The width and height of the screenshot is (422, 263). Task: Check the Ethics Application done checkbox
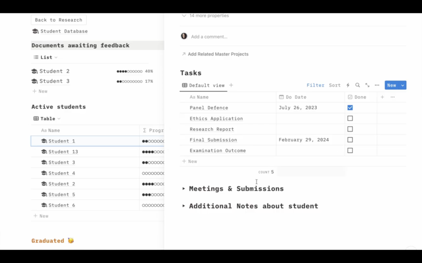(x=350, y=118)
